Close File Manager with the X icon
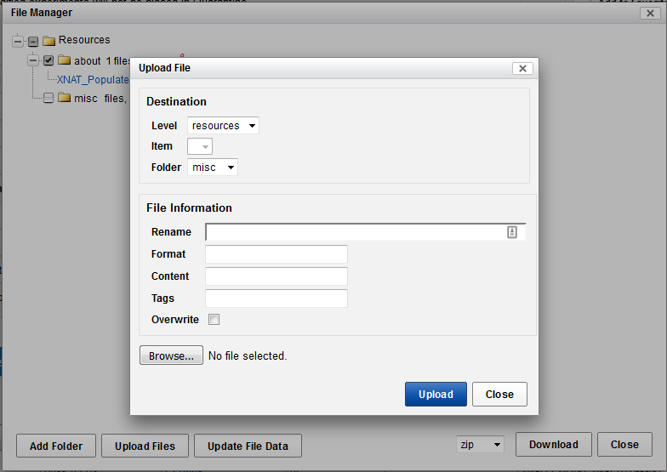This screenshot has width=667, height=472. pos(649,13)
